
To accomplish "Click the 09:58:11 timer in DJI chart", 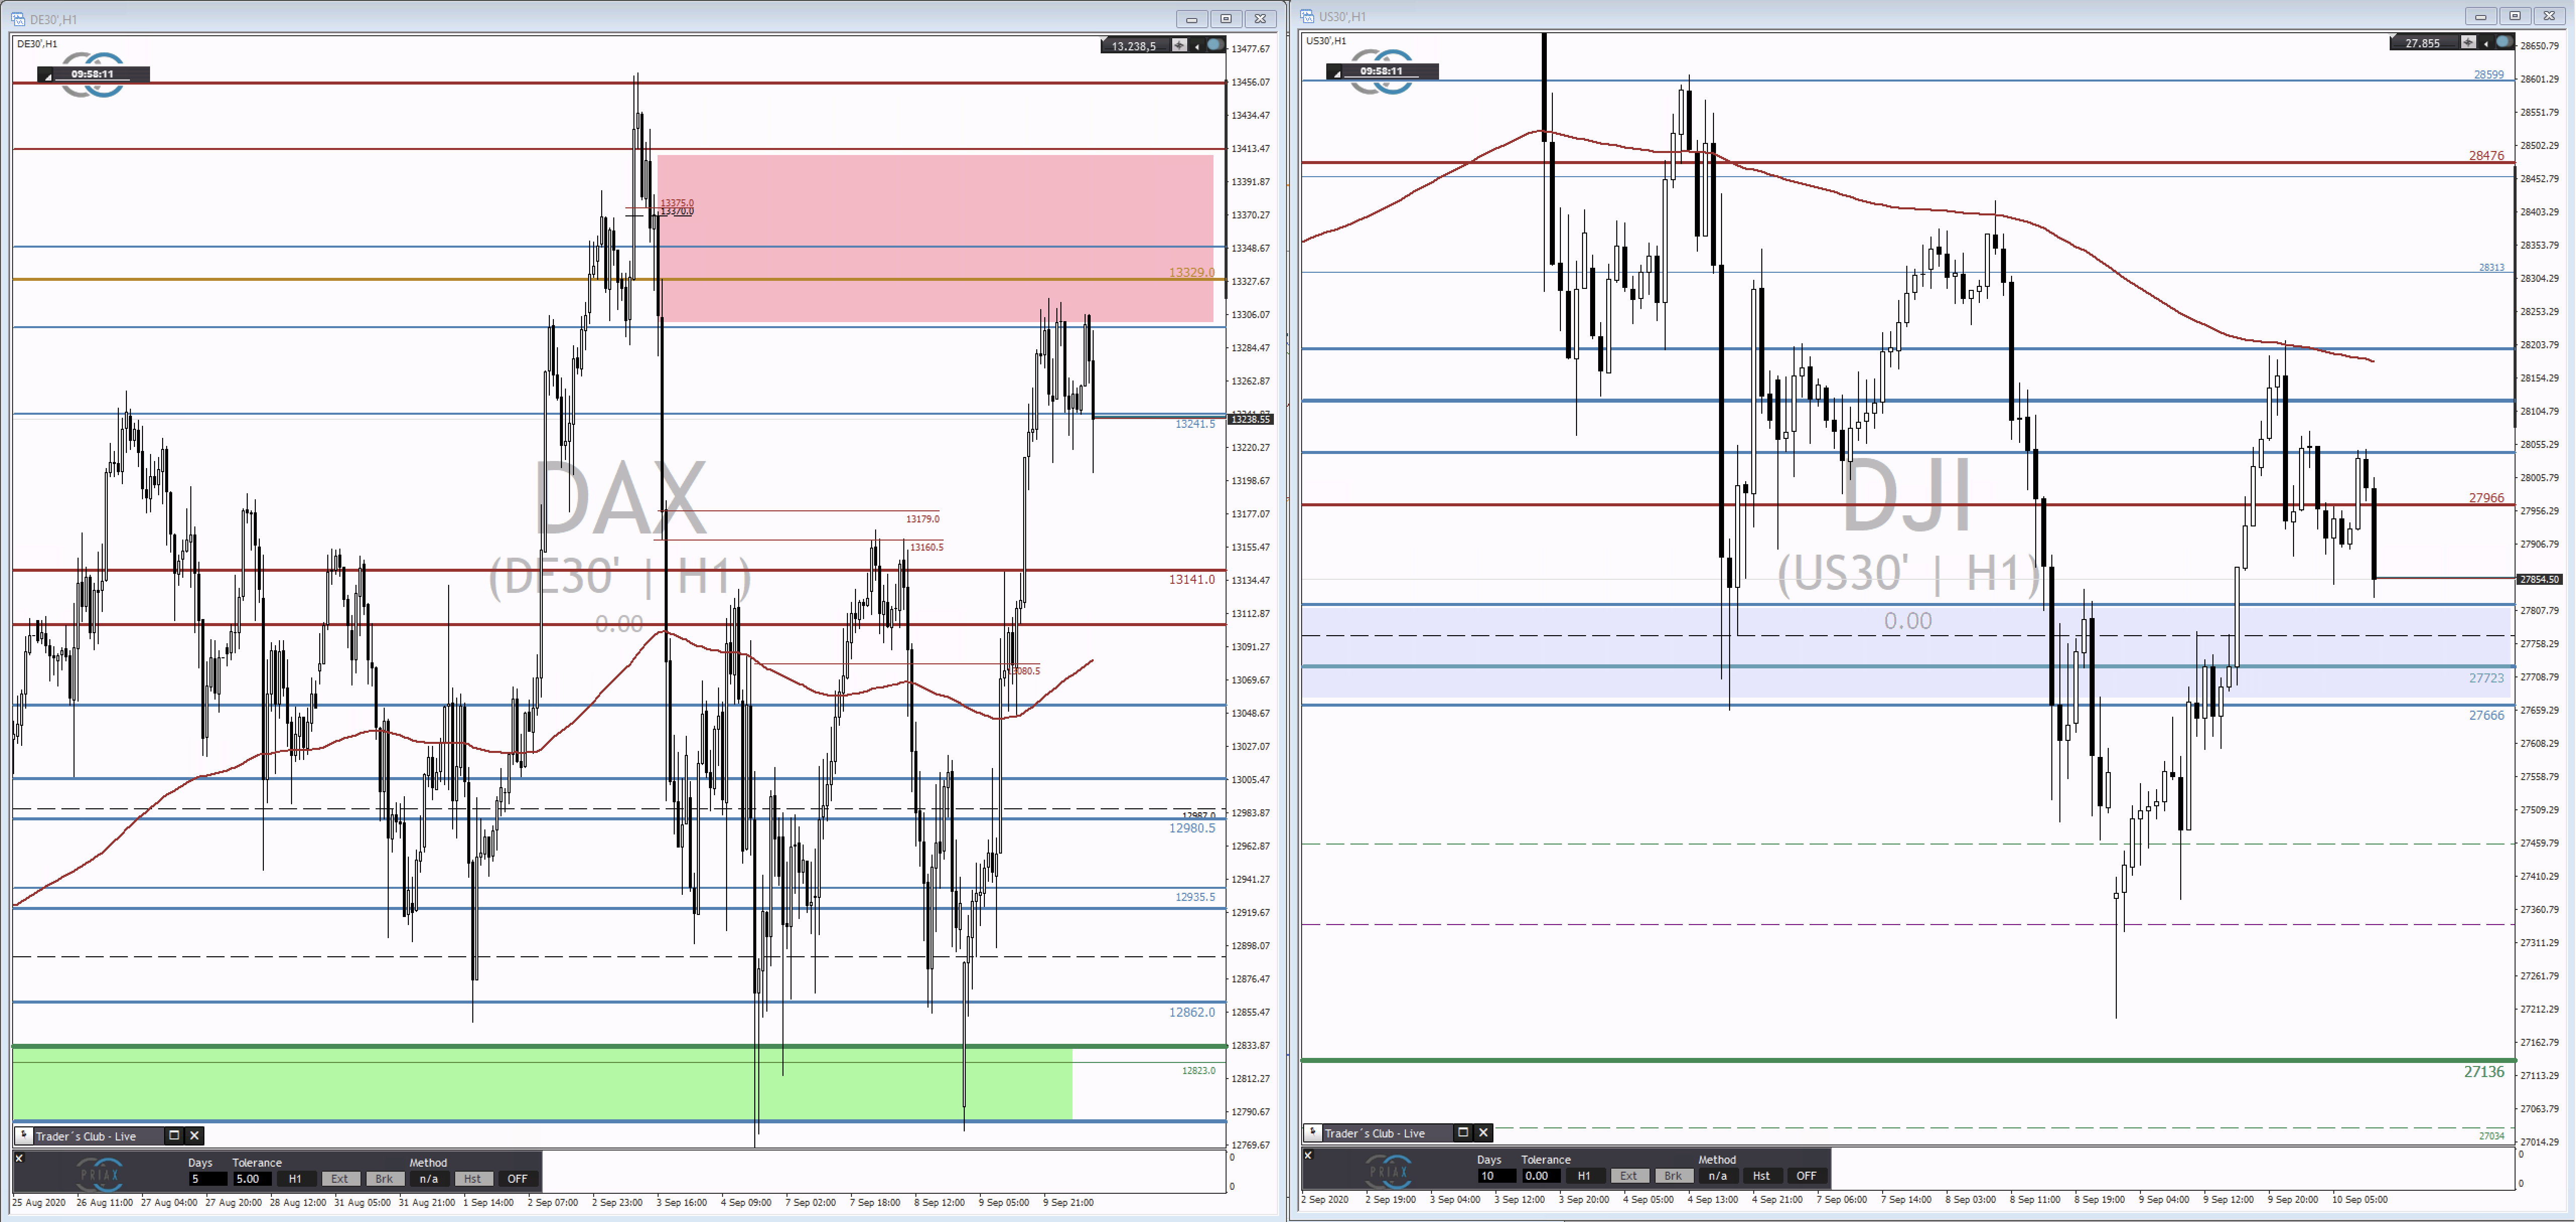I will tap(1382, 71).
